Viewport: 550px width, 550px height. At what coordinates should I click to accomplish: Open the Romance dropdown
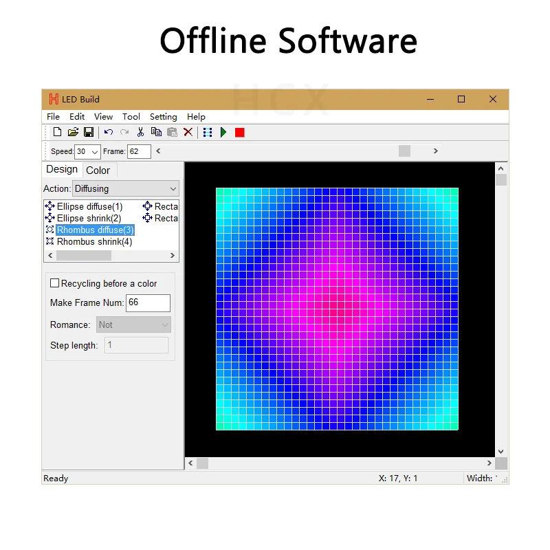(x=133, y=324)
